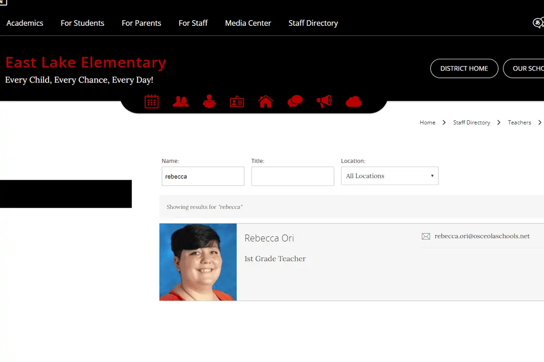Email rebecca.ori@osceolaschools.net link
This screenshot has height=362, width=544.
(x=482, y=236)
